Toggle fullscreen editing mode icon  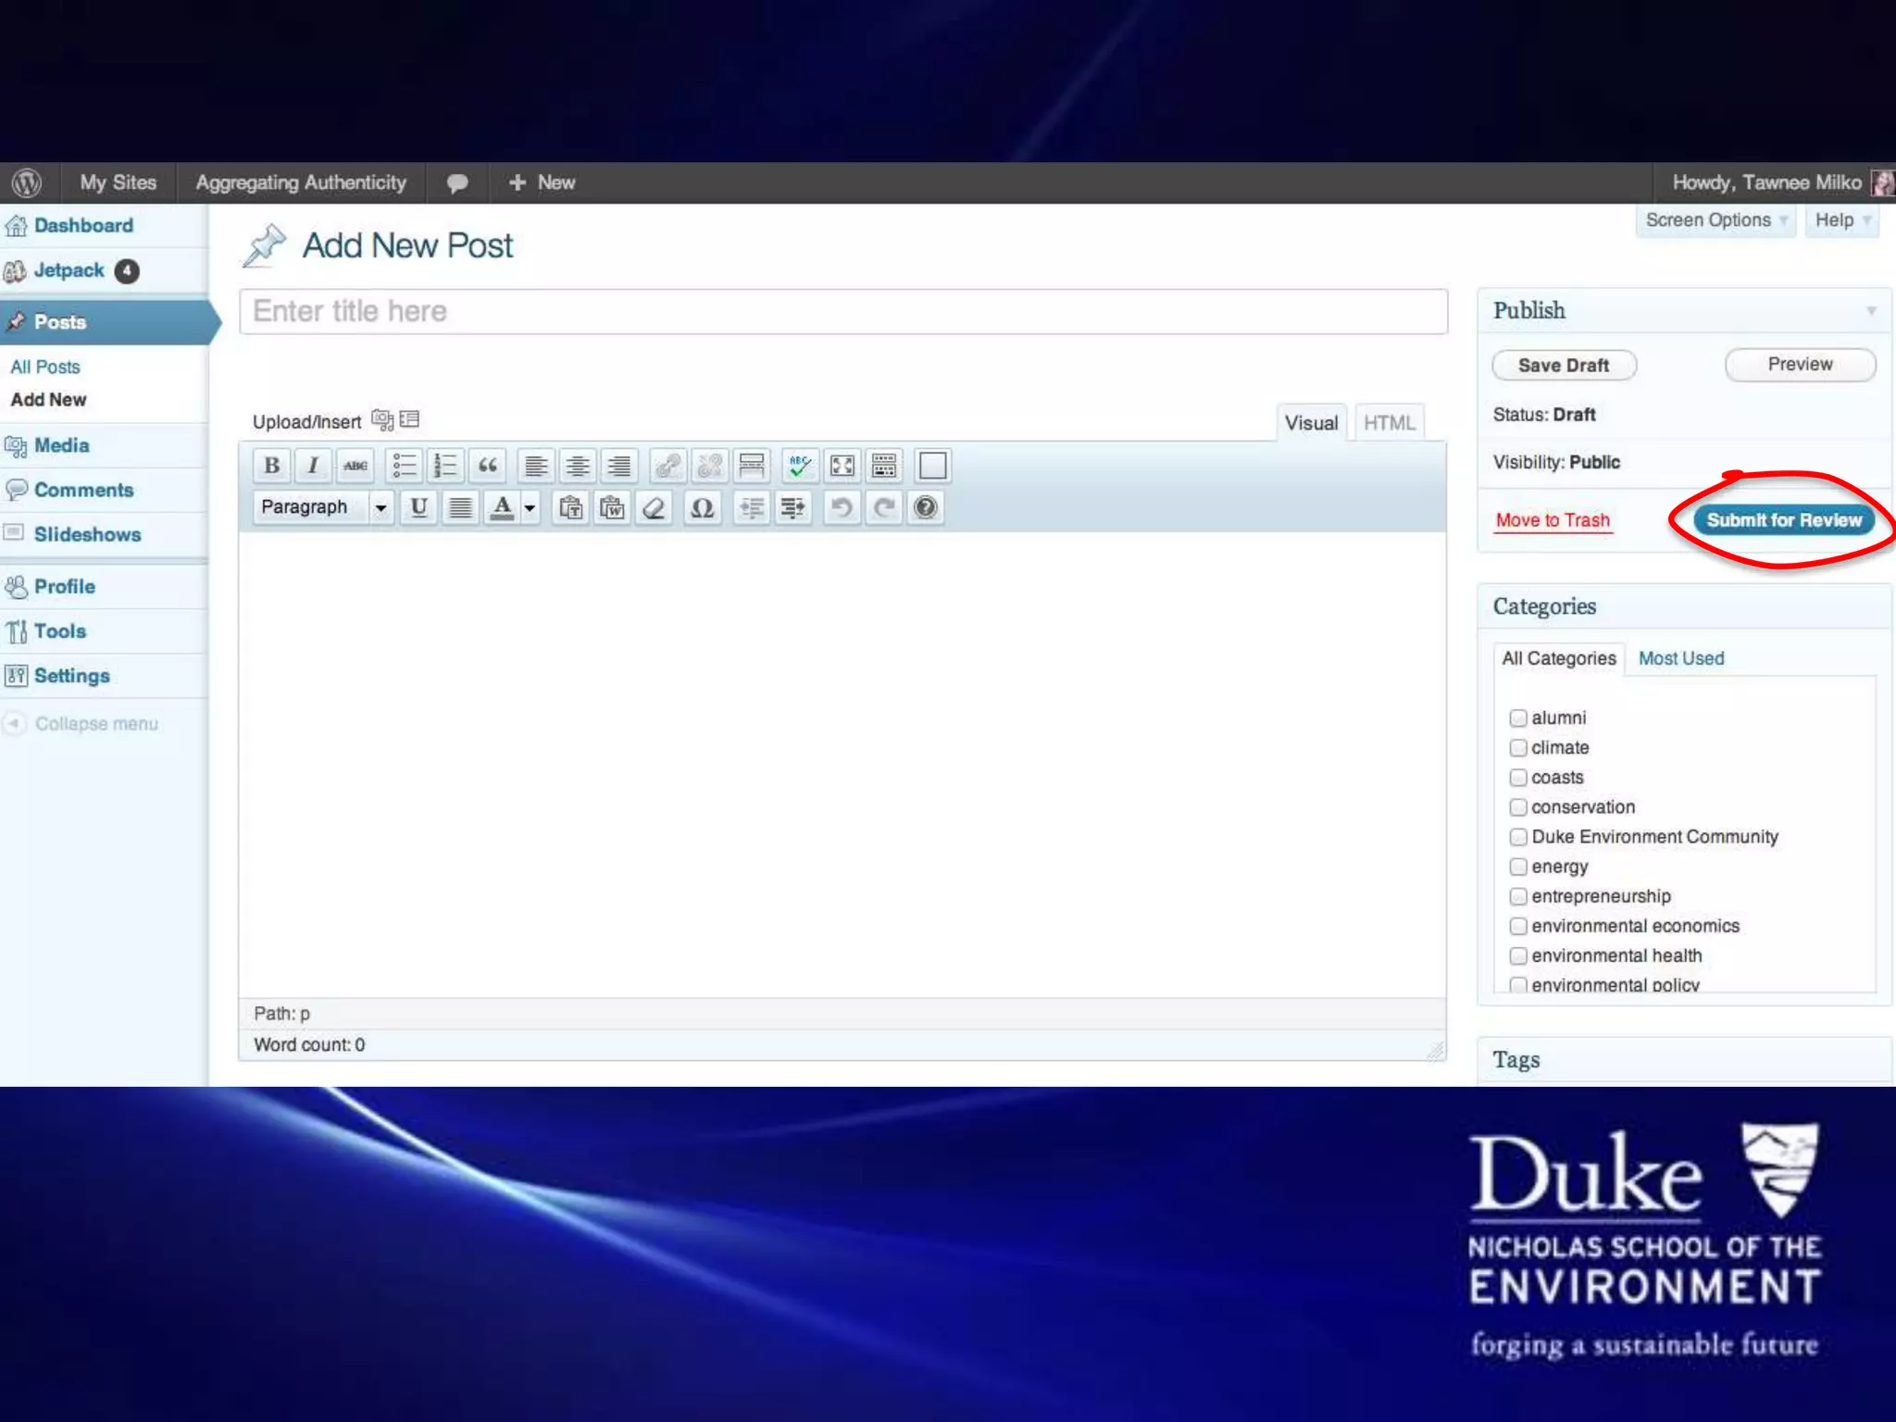842,466
